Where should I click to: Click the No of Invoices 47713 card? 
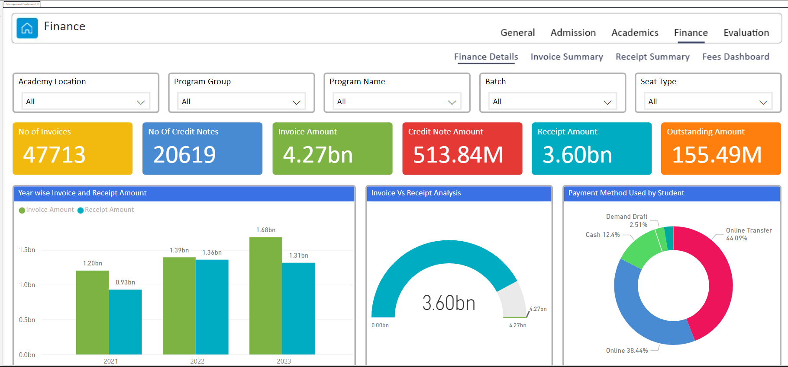[x=72, y=149]
